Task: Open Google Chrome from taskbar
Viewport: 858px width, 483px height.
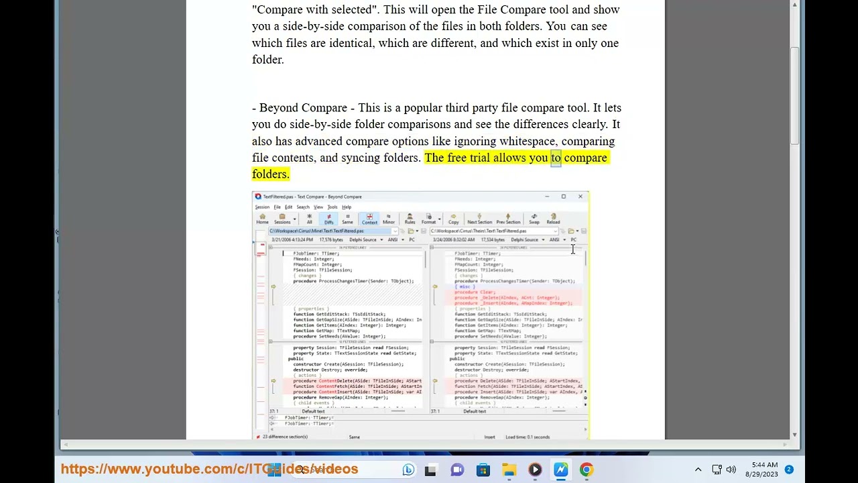Action: tap(587, 470)
